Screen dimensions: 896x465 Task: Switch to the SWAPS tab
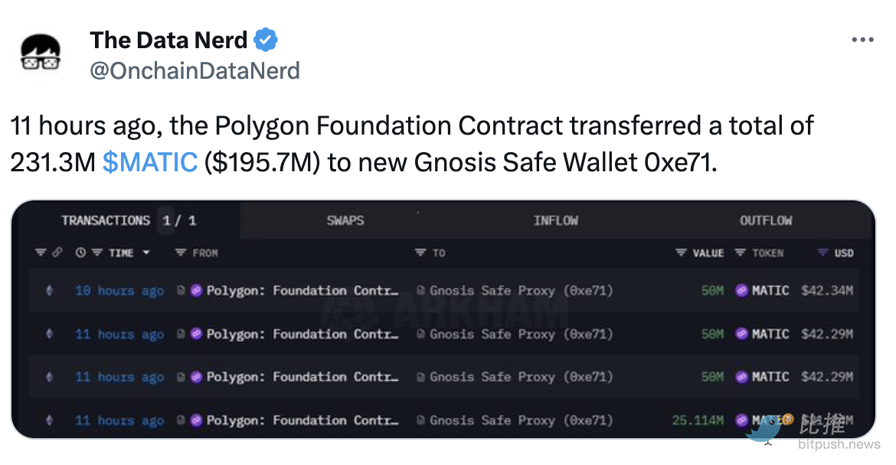345,221
